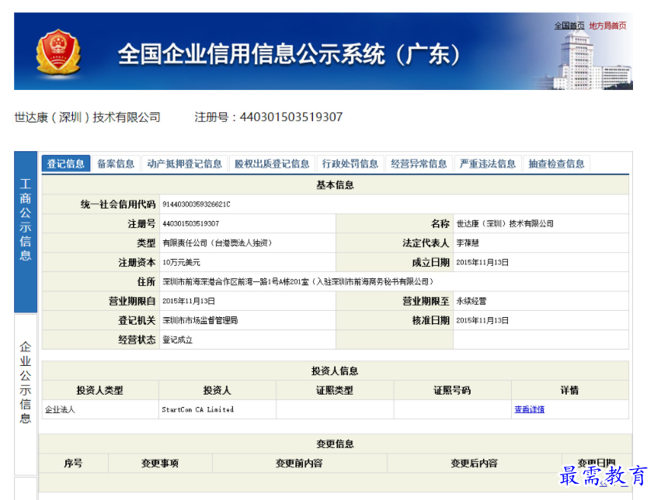Image resolution: width=654 pixels, height=500 pixels.
Task: Click 成立日期 value 2015年11月13日
Action: 482,262
